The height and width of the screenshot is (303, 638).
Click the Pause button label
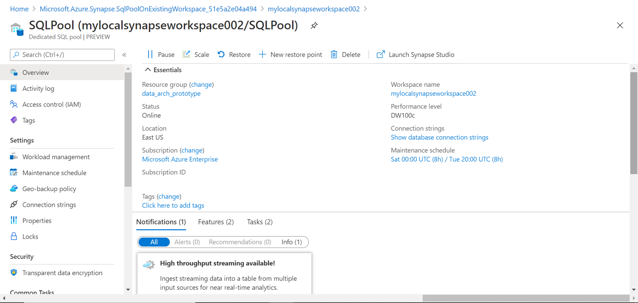pos(166,55)
